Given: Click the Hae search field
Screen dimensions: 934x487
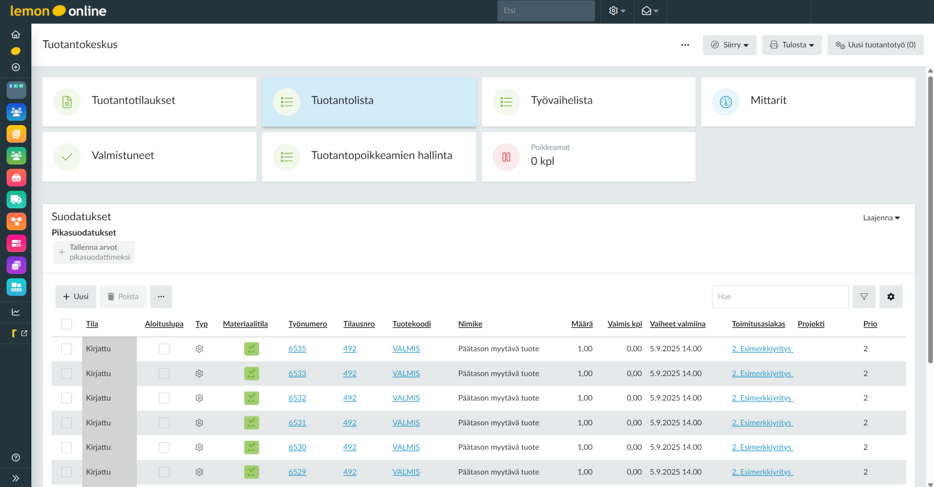Looking at the screenshot, I should 780,296.
